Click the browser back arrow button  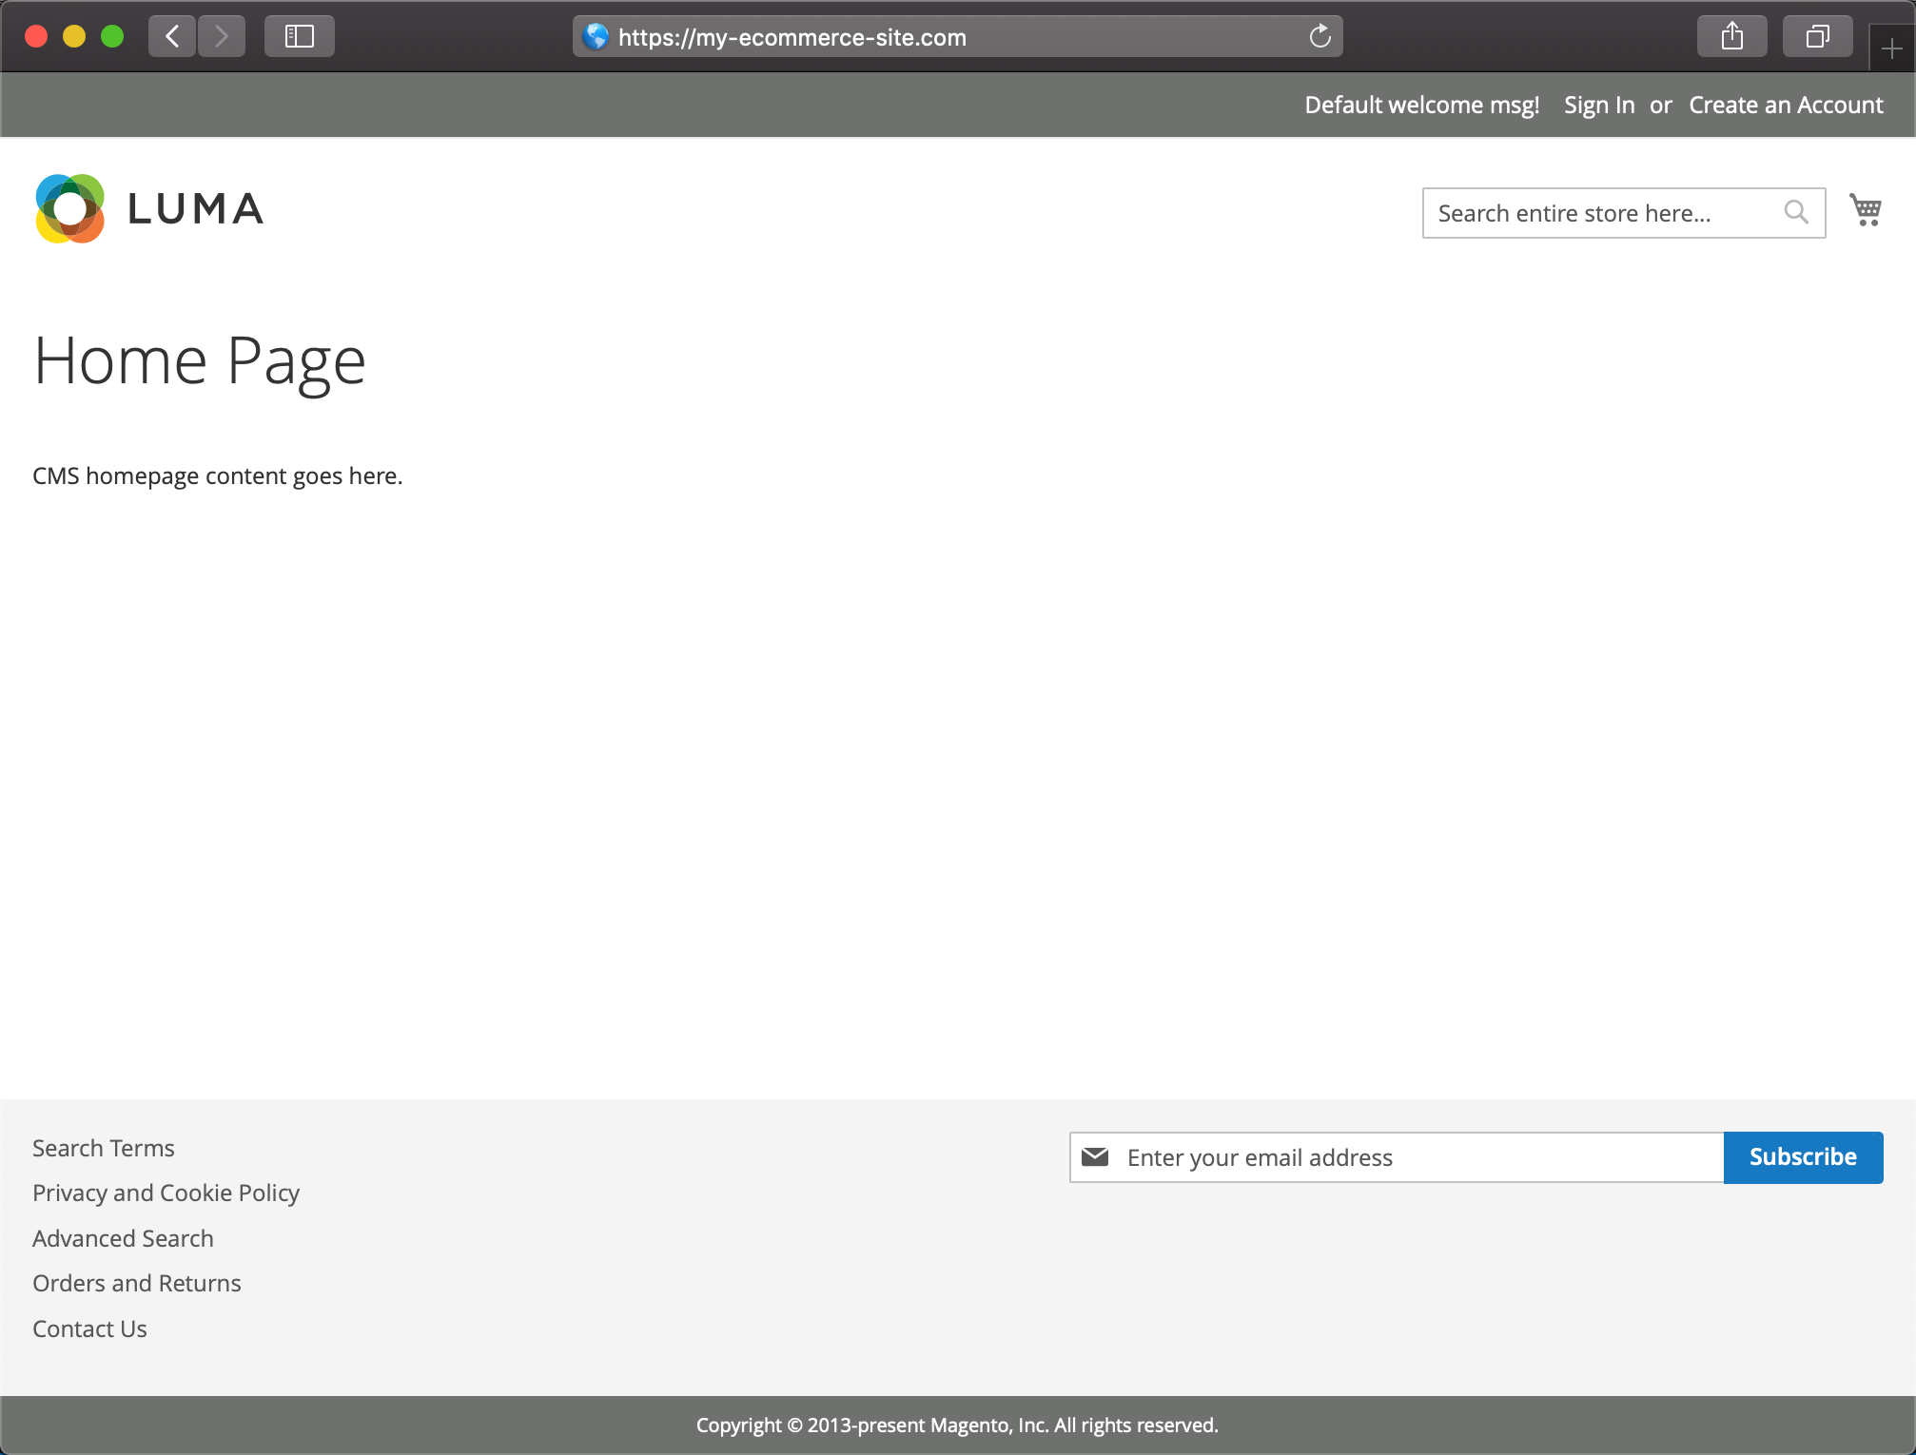pyautogui.click(x=172, y=37)
